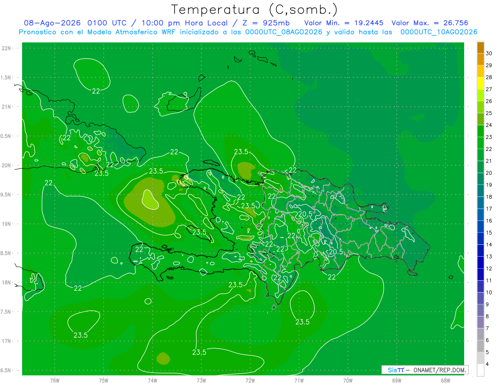Image resolution: width=500 pixels, height=386 pixels.
Task: Click the "19N" latitude axis label
Action: [7, 224]
